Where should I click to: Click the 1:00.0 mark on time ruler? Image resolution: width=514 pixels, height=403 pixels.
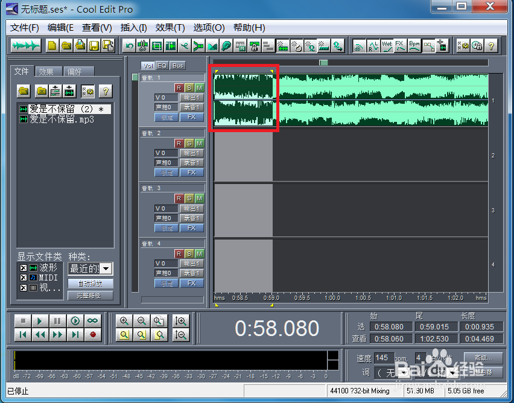click(x=332, y=298)
